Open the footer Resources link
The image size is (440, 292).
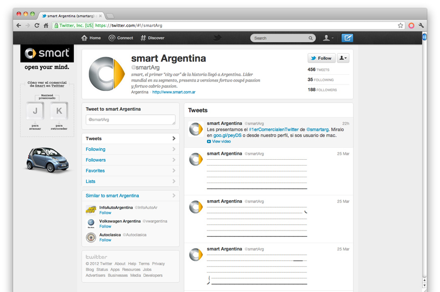coord(131,270)
